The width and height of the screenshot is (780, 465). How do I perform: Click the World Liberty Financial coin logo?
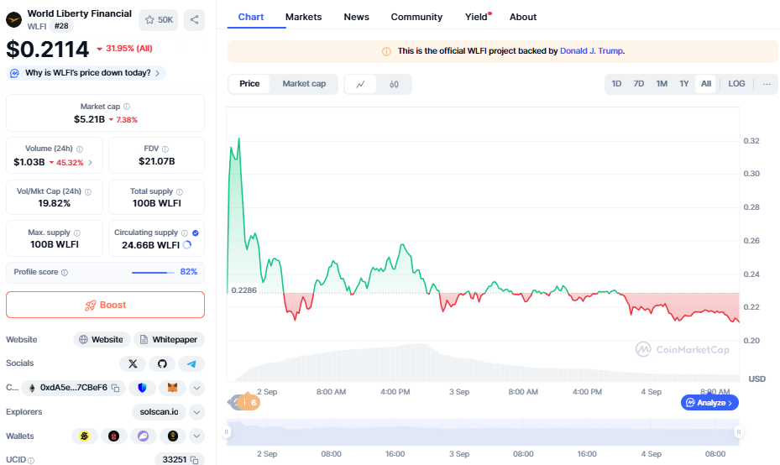coord(14,20)
